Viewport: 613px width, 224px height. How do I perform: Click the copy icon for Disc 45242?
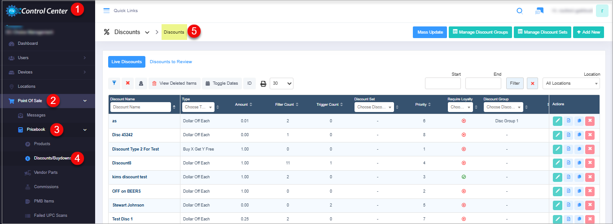click(x=579, y=135)
